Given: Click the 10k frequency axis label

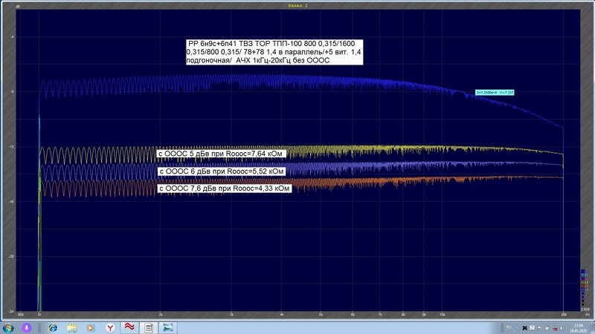Looking at the screenshot, I should click(443, 315).
